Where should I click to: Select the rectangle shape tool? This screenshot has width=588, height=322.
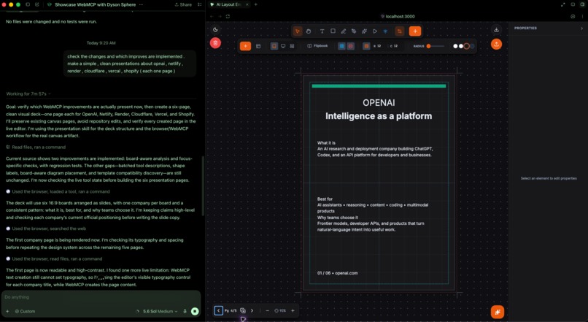[333, 31]
